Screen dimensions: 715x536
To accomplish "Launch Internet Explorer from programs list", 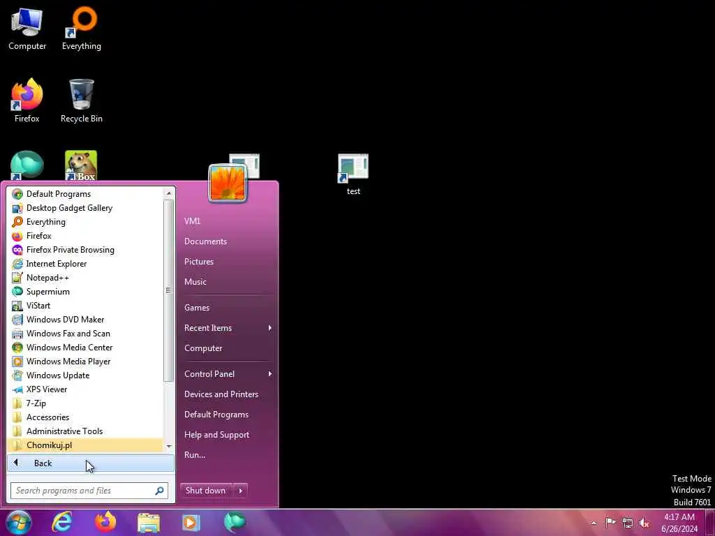I will [x=85, y=264].
